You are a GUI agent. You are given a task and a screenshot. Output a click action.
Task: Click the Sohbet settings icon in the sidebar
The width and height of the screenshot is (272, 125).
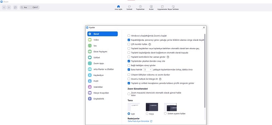tap(90, 57)
